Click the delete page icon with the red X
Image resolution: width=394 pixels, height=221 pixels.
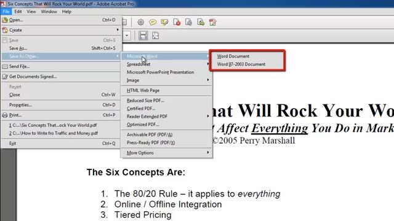[177, 22]
